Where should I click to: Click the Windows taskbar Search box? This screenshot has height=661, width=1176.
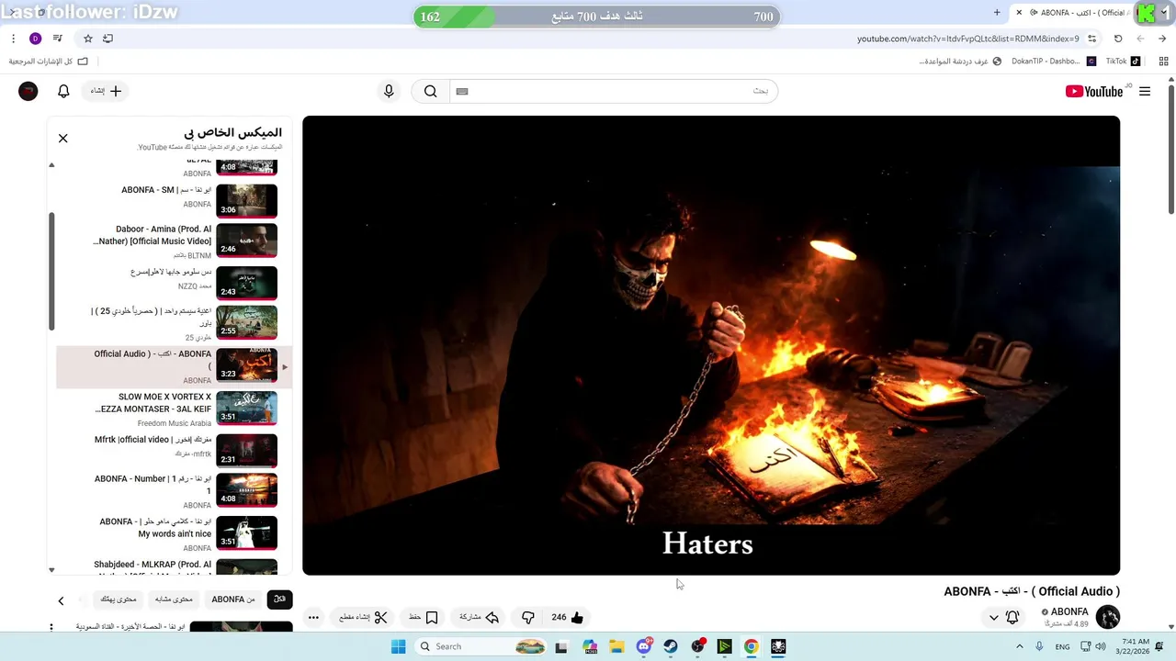(481, 646)
